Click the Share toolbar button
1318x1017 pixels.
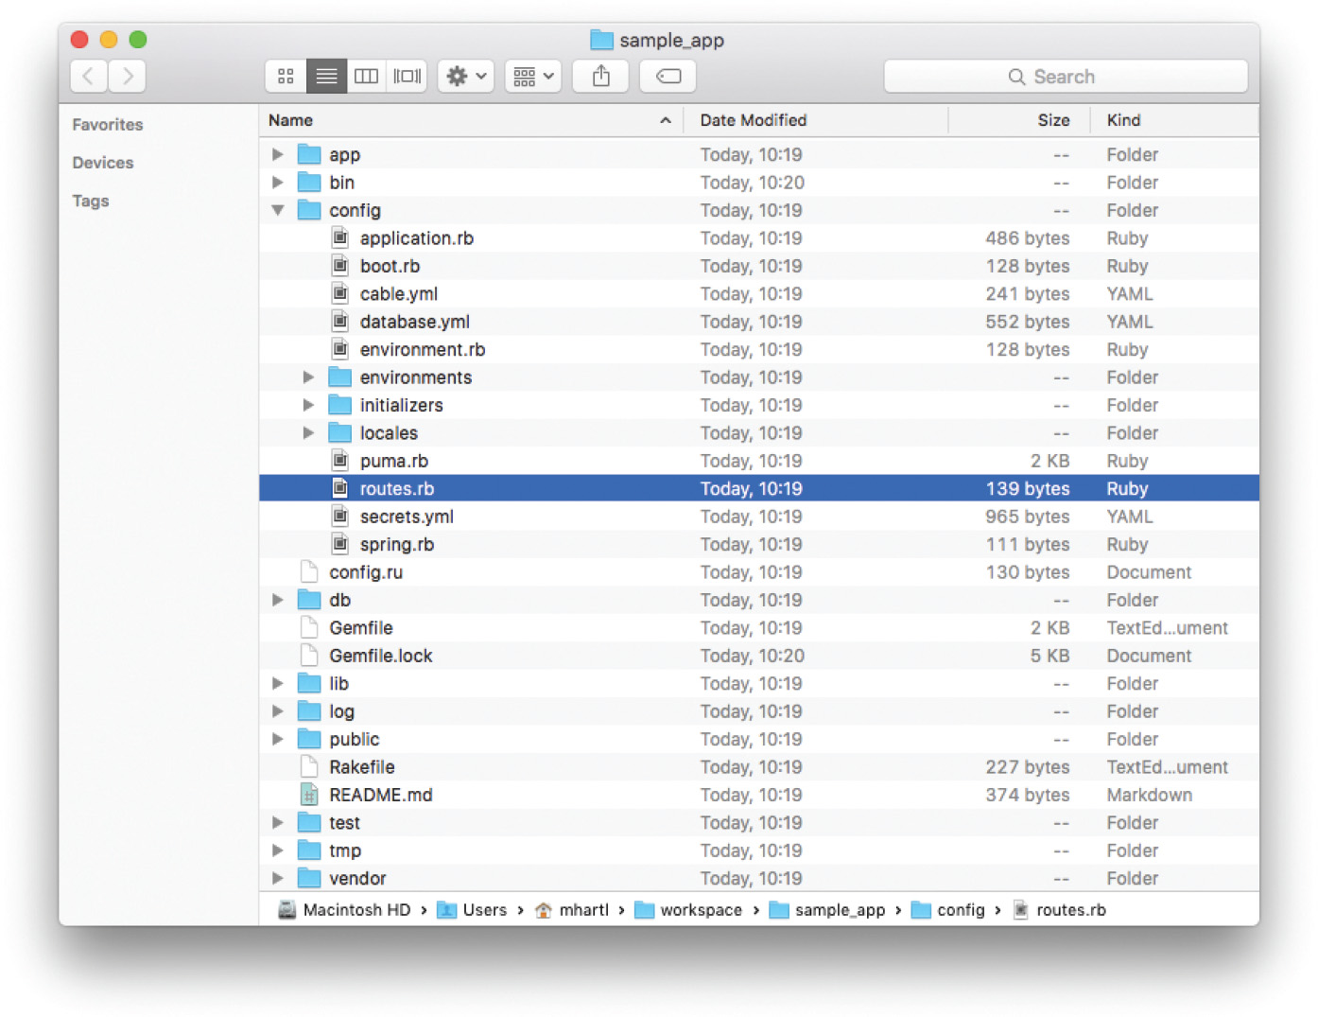point(601,77)
